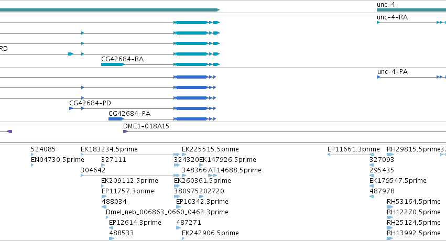Click feature 348366
Screen dimensions: 446x241
pyautogui.click(x=194, y=170)
